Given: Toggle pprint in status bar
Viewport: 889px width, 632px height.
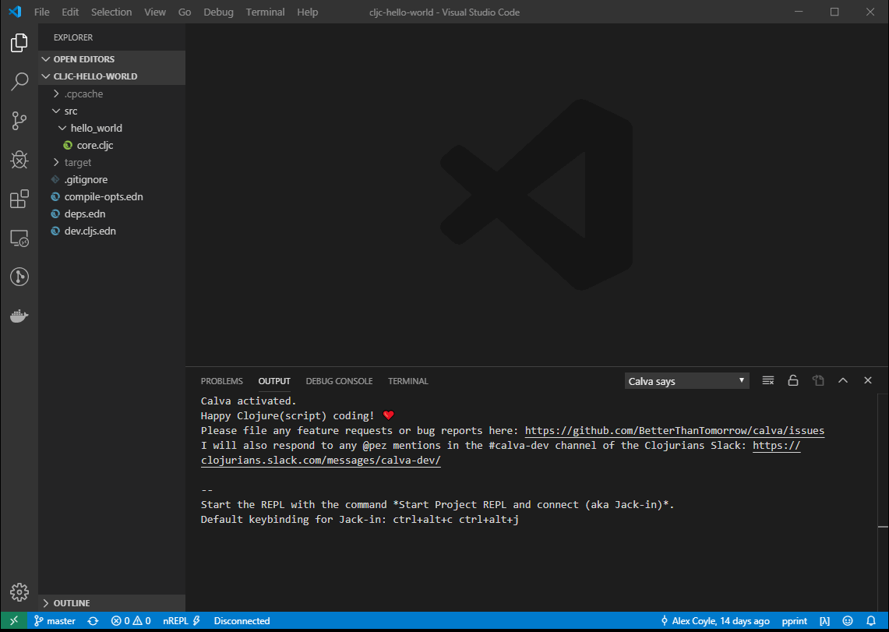Looking at the screenshot, I should click(794, 620).
